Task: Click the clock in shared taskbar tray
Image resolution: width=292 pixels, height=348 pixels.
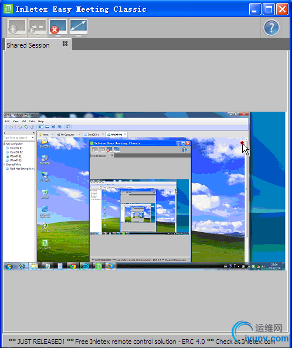Action: click(x=274, y=266)
